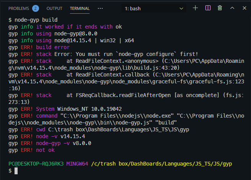Select the TERMINAL tab
This screenshot has height=180, width=251.
coord(80,8)
